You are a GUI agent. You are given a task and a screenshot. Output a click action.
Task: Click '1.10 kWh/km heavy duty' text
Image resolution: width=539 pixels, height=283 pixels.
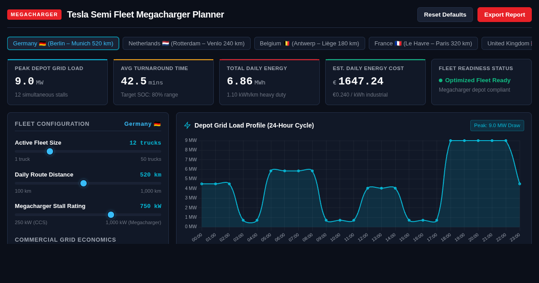(x=256, y=95)
